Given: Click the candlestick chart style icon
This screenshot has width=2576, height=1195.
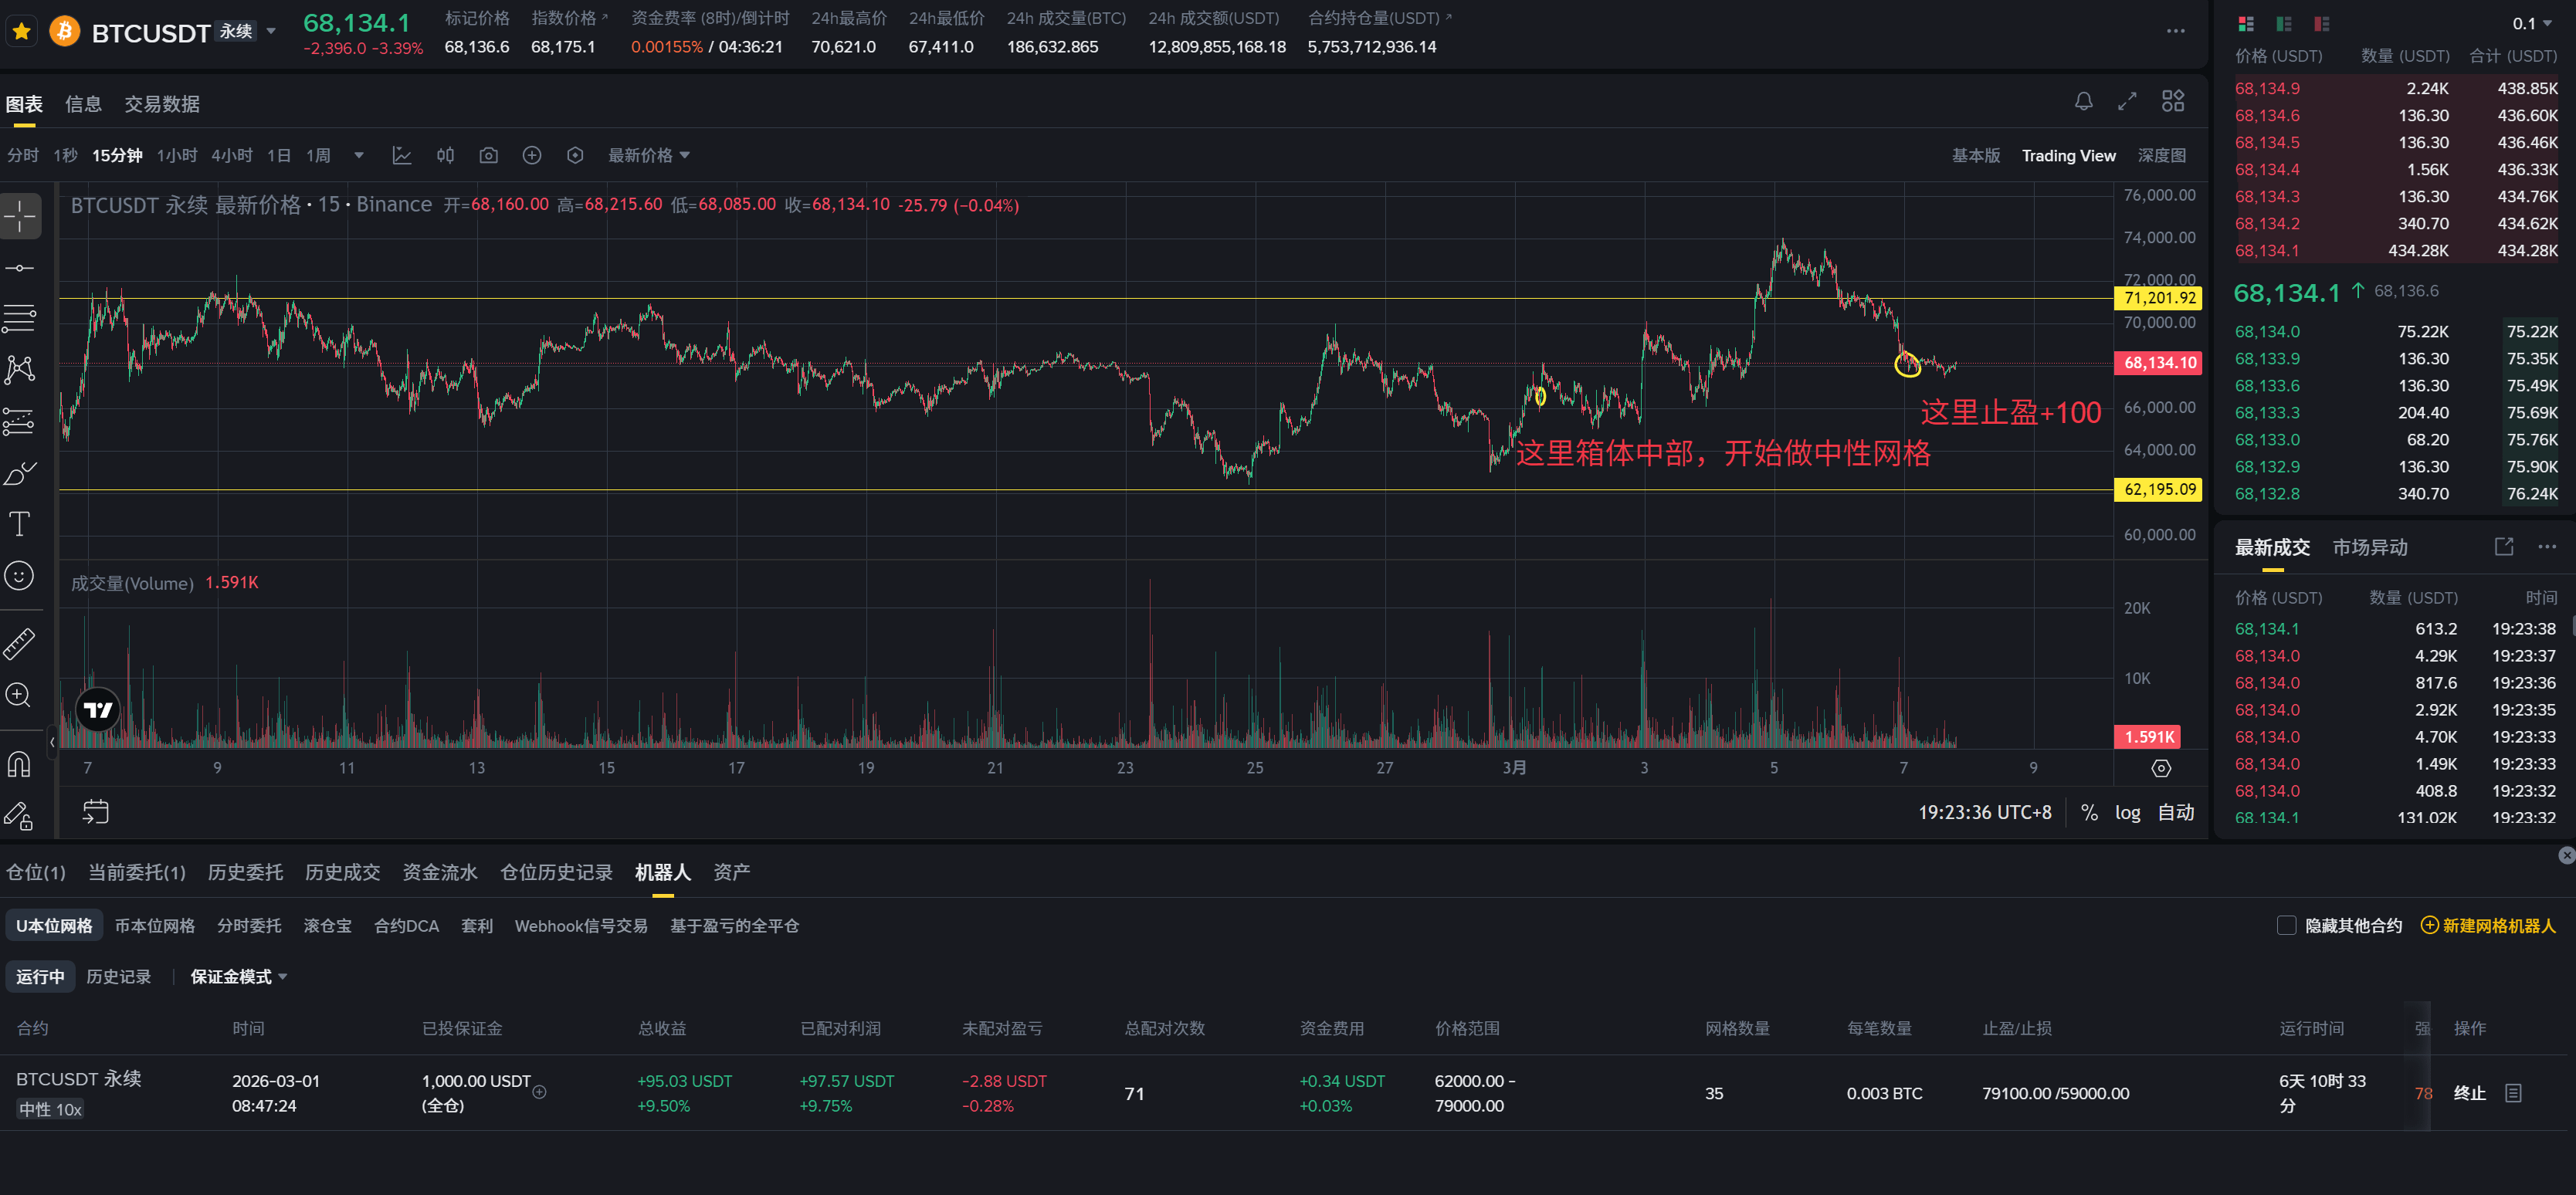Looking at the screenshot, I should pos(445,155).
